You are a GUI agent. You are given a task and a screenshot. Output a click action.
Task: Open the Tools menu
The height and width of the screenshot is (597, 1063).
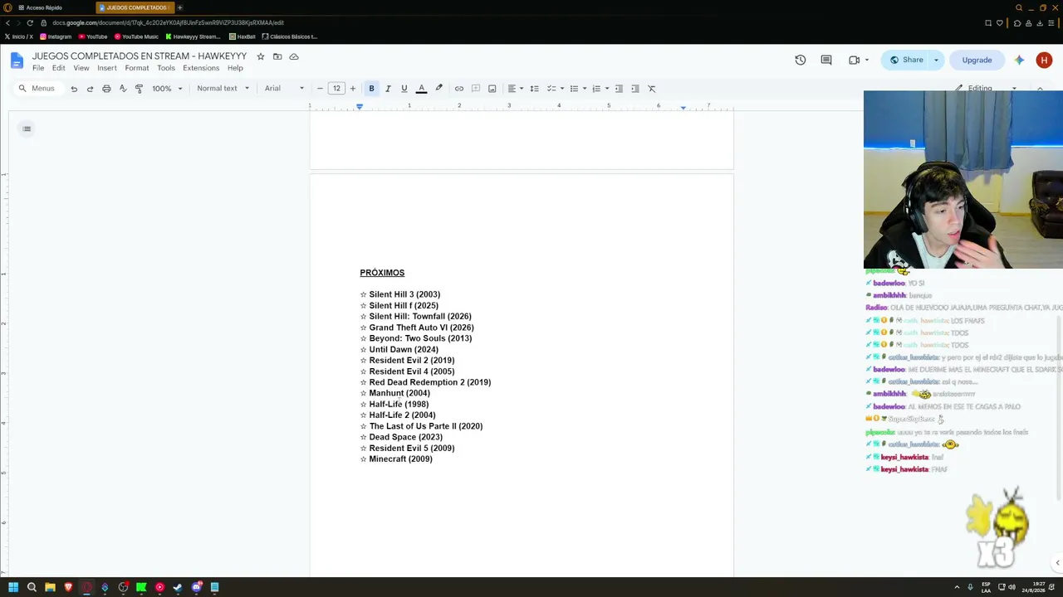pyautogui.click(x=166, y=68)
